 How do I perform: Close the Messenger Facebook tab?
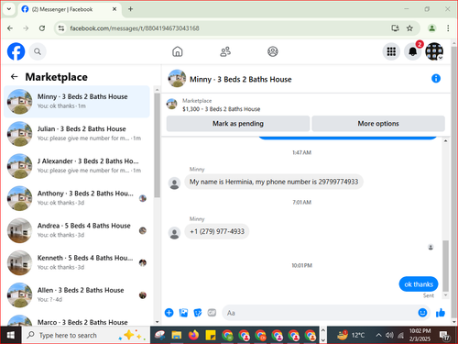pyautogui.click(x=114, y=9)
